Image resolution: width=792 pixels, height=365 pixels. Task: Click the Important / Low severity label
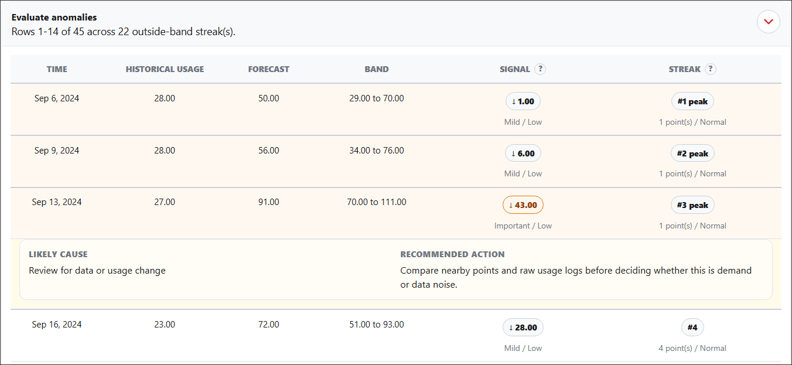pyautogui.click(x=523, y=226)
